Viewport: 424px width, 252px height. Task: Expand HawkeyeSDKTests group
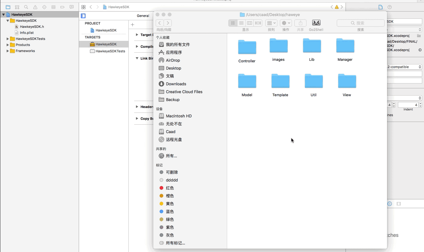click(8, 39)
